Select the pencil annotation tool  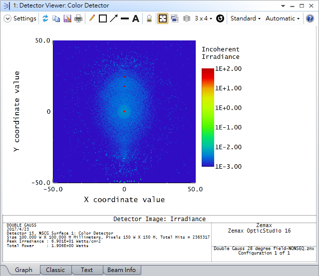tap(92, 18)
